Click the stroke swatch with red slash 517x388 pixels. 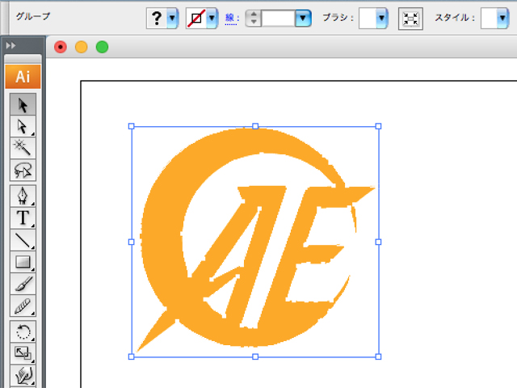coord(196,18)
